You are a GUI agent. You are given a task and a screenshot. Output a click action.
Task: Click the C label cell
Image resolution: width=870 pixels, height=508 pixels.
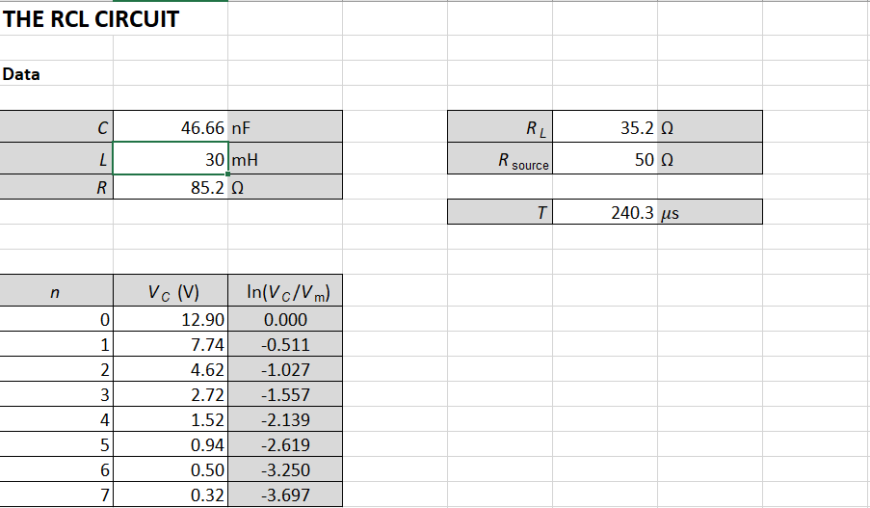(56, 127)
